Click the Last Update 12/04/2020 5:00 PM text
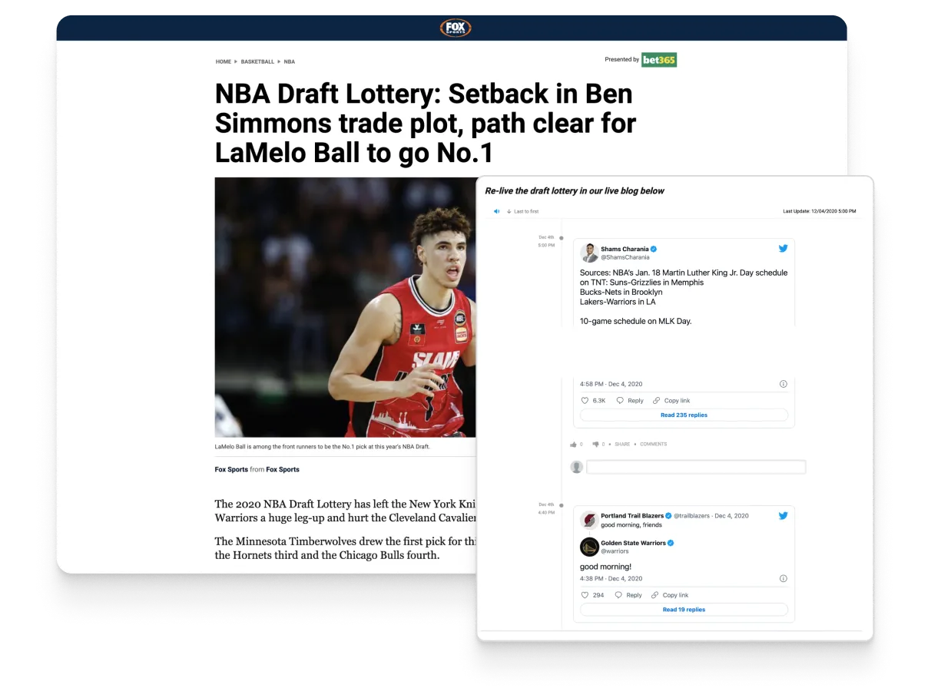Screen dimensions: 931x688 819,211
